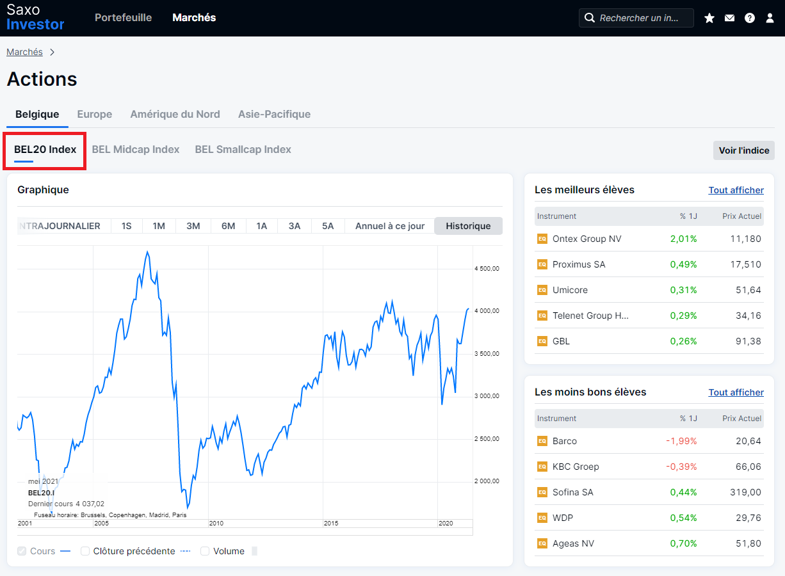Set chart range to 5A
The height and width of the screenshot is (576, 785).
[x=328, y=226]
